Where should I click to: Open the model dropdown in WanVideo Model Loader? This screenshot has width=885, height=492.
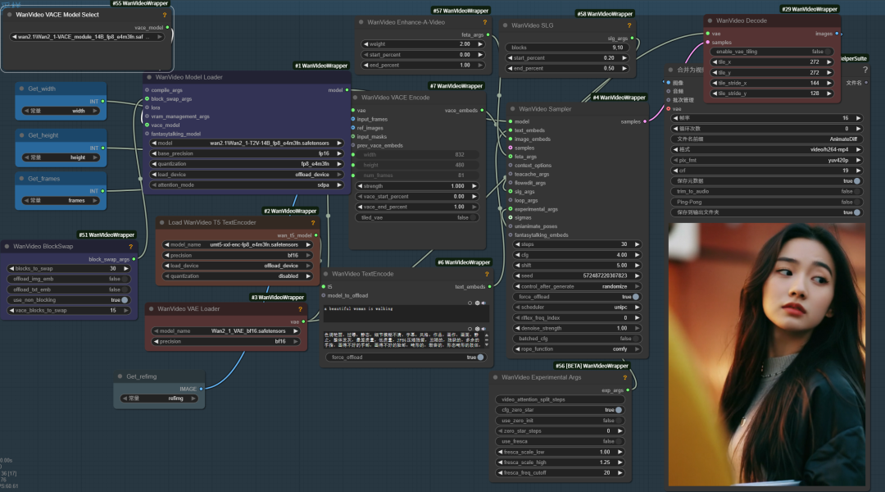pos(246,143)
